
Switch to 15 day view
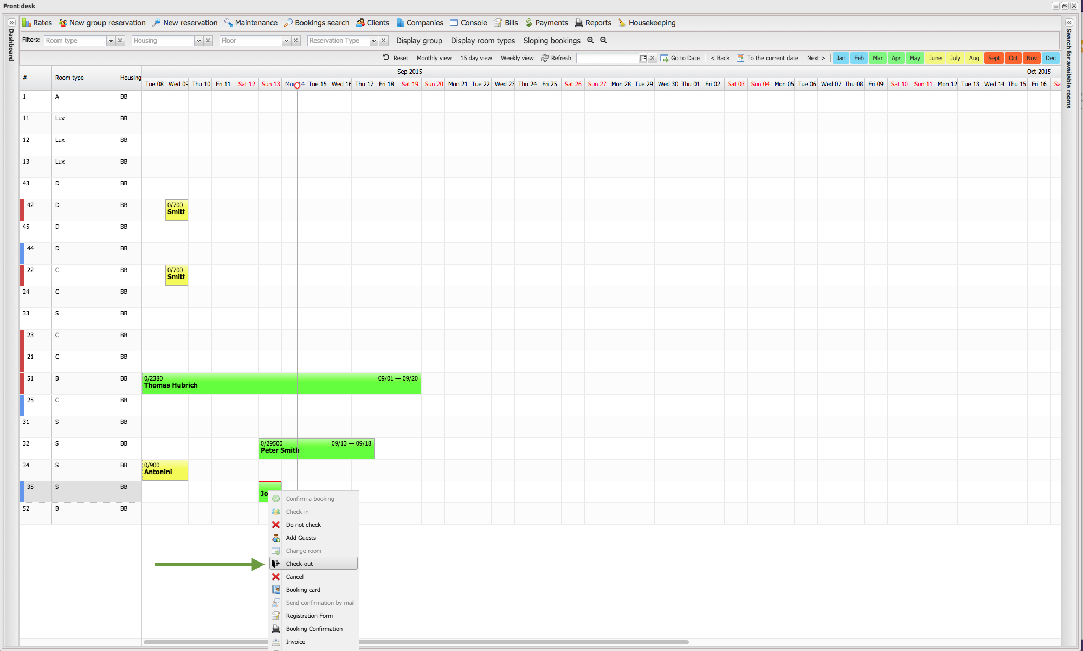click(476, 58)
